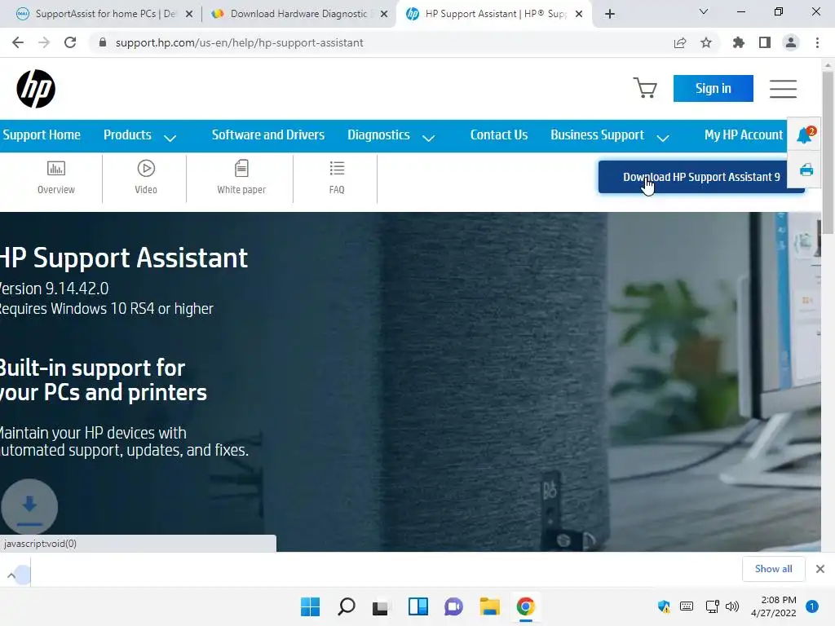
Task: Reload the current page
Action: pos(70,42)
